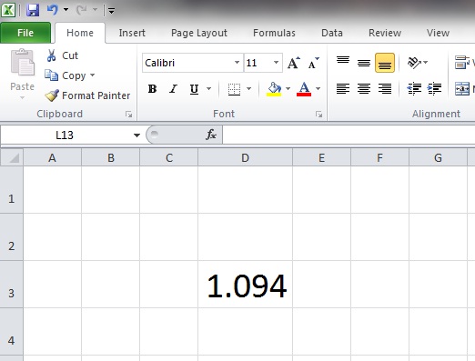Increase font size with Grow Font
The height and width of the screenshot is (361, 475).
[294, 63]
